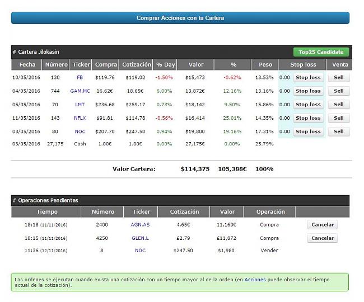Set Stop loss for GAM.MC row
The image size is (364, 302).
click(x=308, y=91)
